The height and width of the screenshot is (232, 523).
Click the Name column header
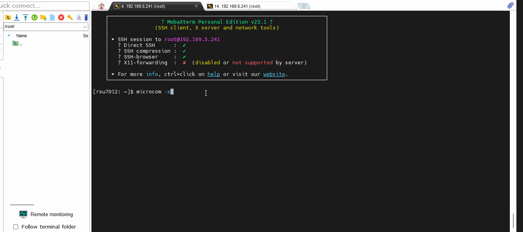(x=22, y=36)
